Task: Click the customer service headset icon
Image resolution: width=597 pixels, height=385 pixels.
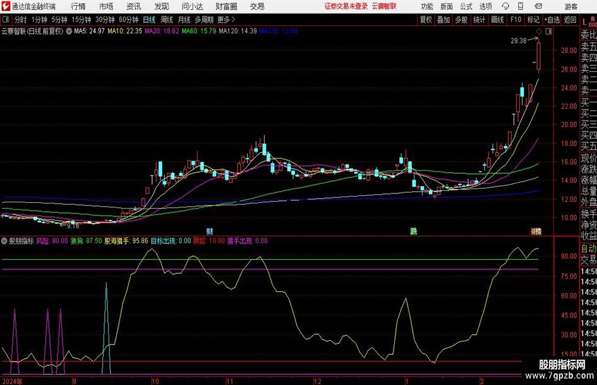Action: pyautogui.click(x=505, y=6)
